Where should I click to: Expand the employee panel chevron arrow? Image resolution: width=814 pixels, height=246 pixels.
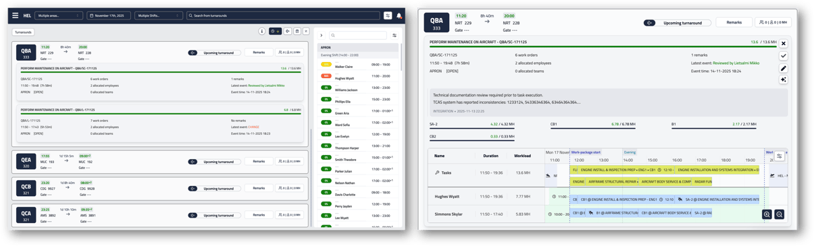click(x=322, y=35)
